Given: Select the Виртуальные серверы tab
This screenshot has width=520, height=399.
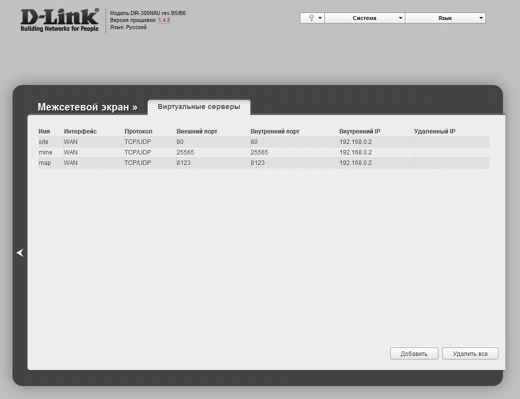Looking at the screenshot, I should click(x=199, y=107).
